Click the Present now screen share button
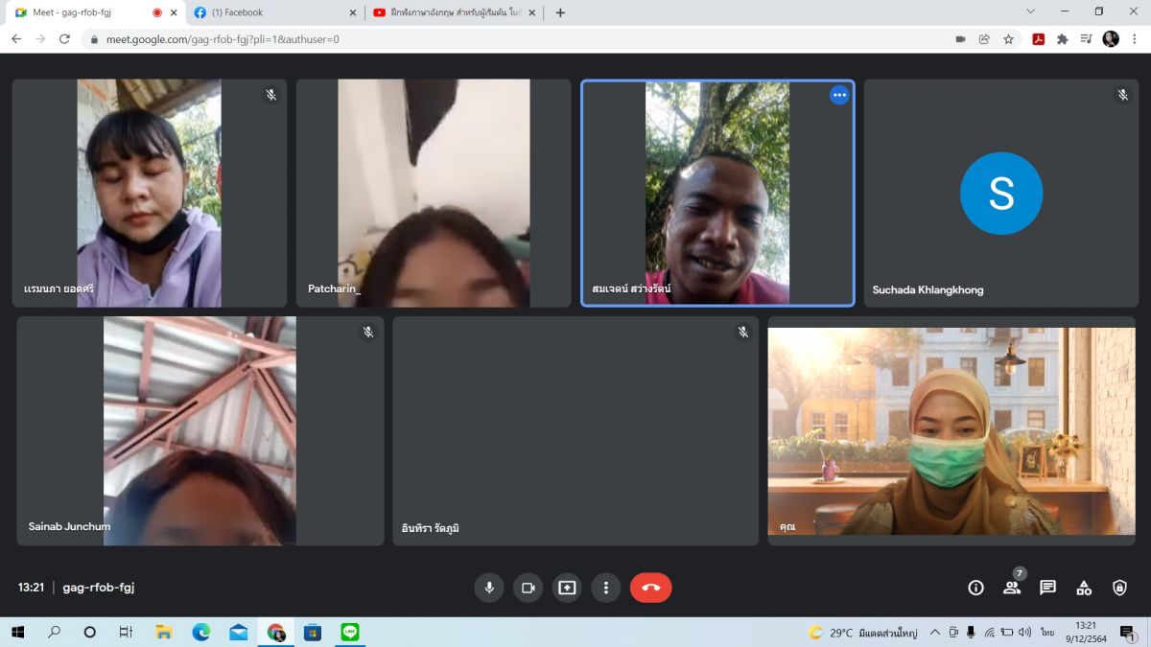Viewport: 1151px width, 647px height. pyautogui.click(x=567, y=588)
